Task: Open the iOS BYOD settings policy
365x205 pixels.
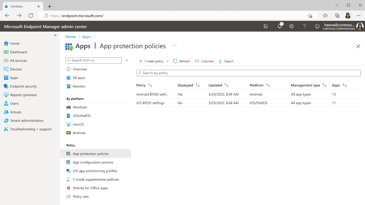Action: pyautogui.click(x=150, y=103)
